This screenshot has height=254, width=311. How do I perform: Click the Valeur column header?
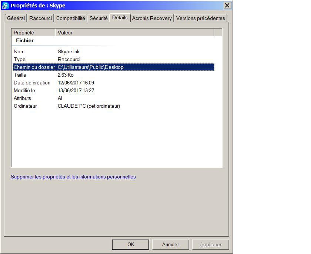point(134,33)
